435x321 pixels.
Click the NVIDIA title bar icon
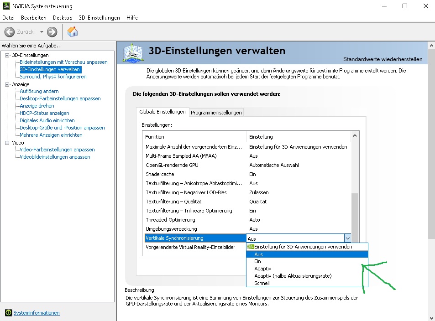coord(6,6)
